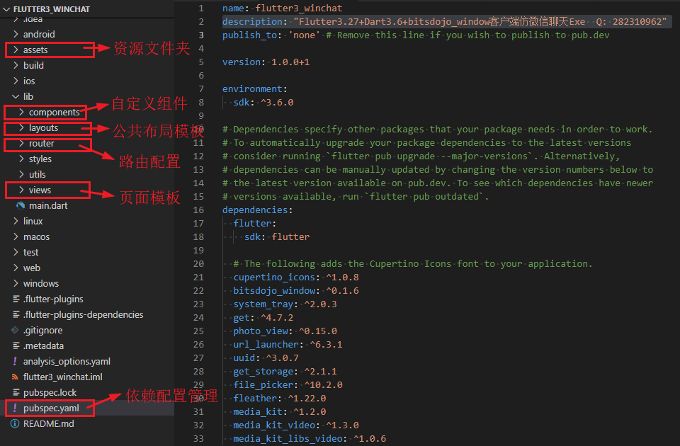Open the views folder
This screenshot has height=446, width=680.
coord(41,190)
